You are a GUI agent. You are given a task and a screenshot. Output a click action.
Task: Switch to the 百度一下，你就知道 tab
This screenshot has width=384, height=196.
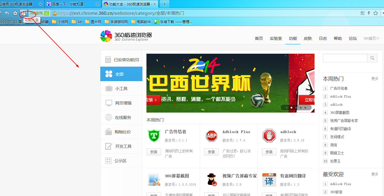[x=73, y=4]
